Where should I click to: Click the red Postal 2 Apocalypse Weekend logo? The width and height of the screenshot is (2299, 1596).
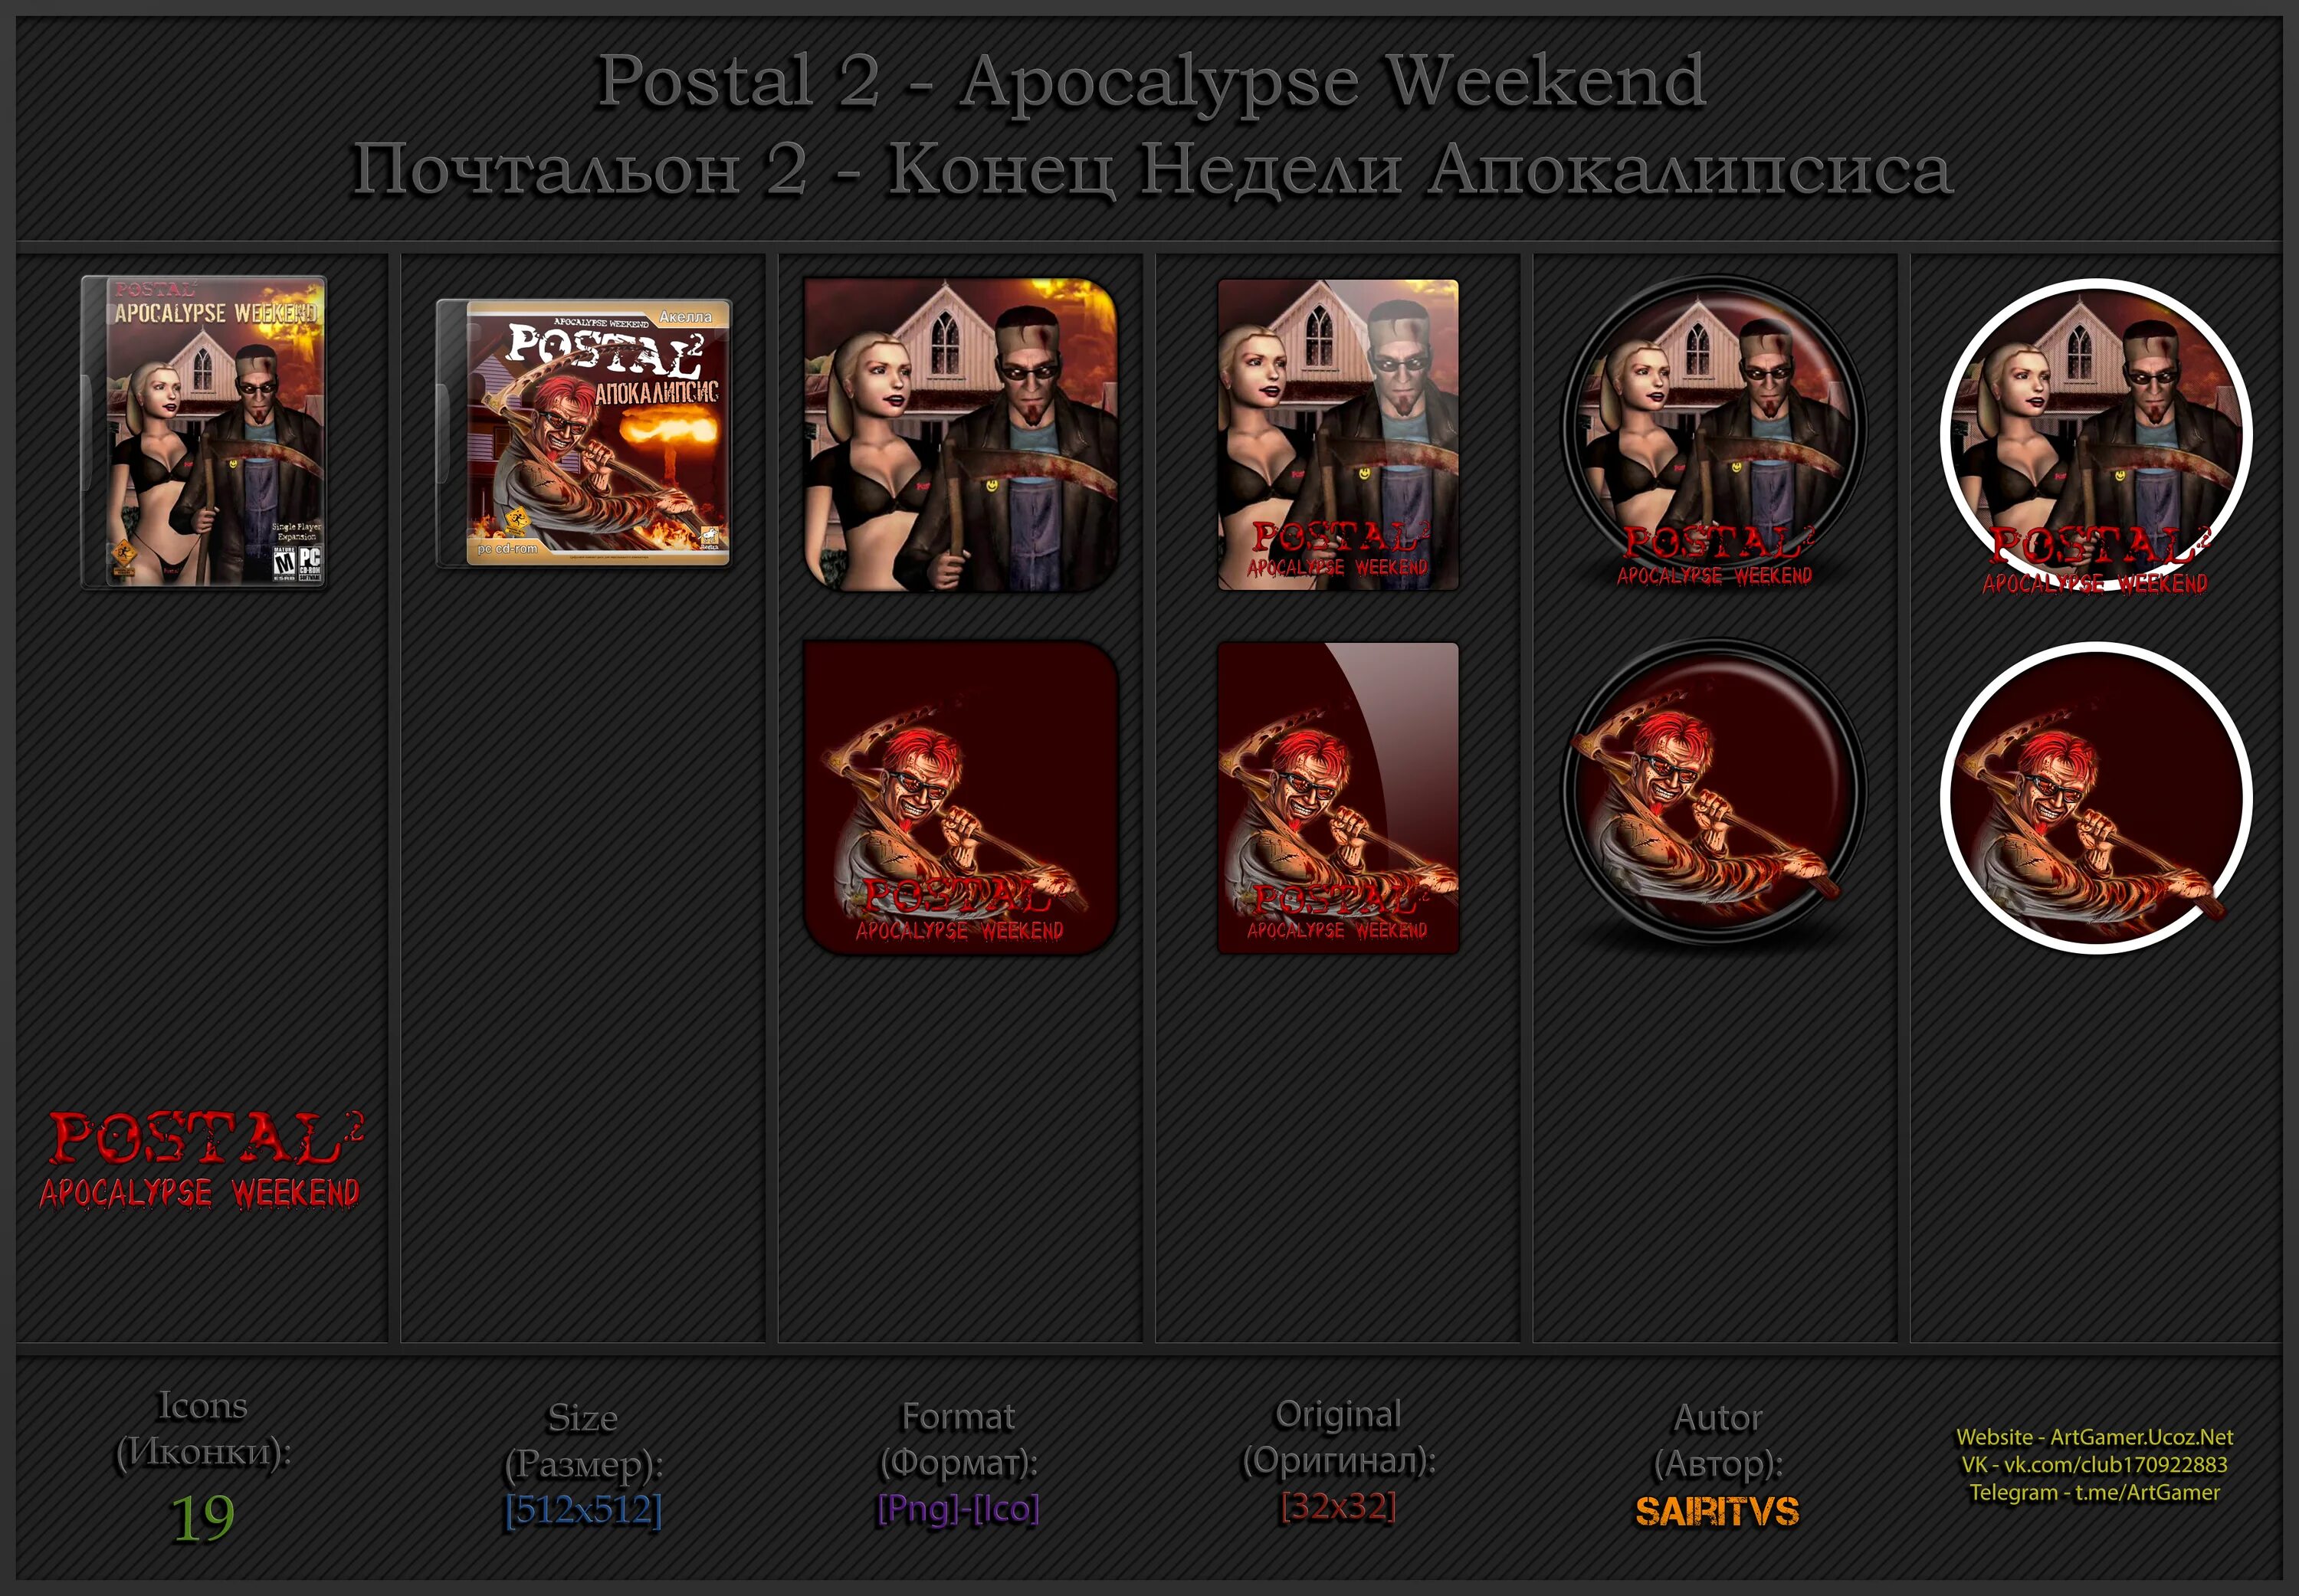201,1161
